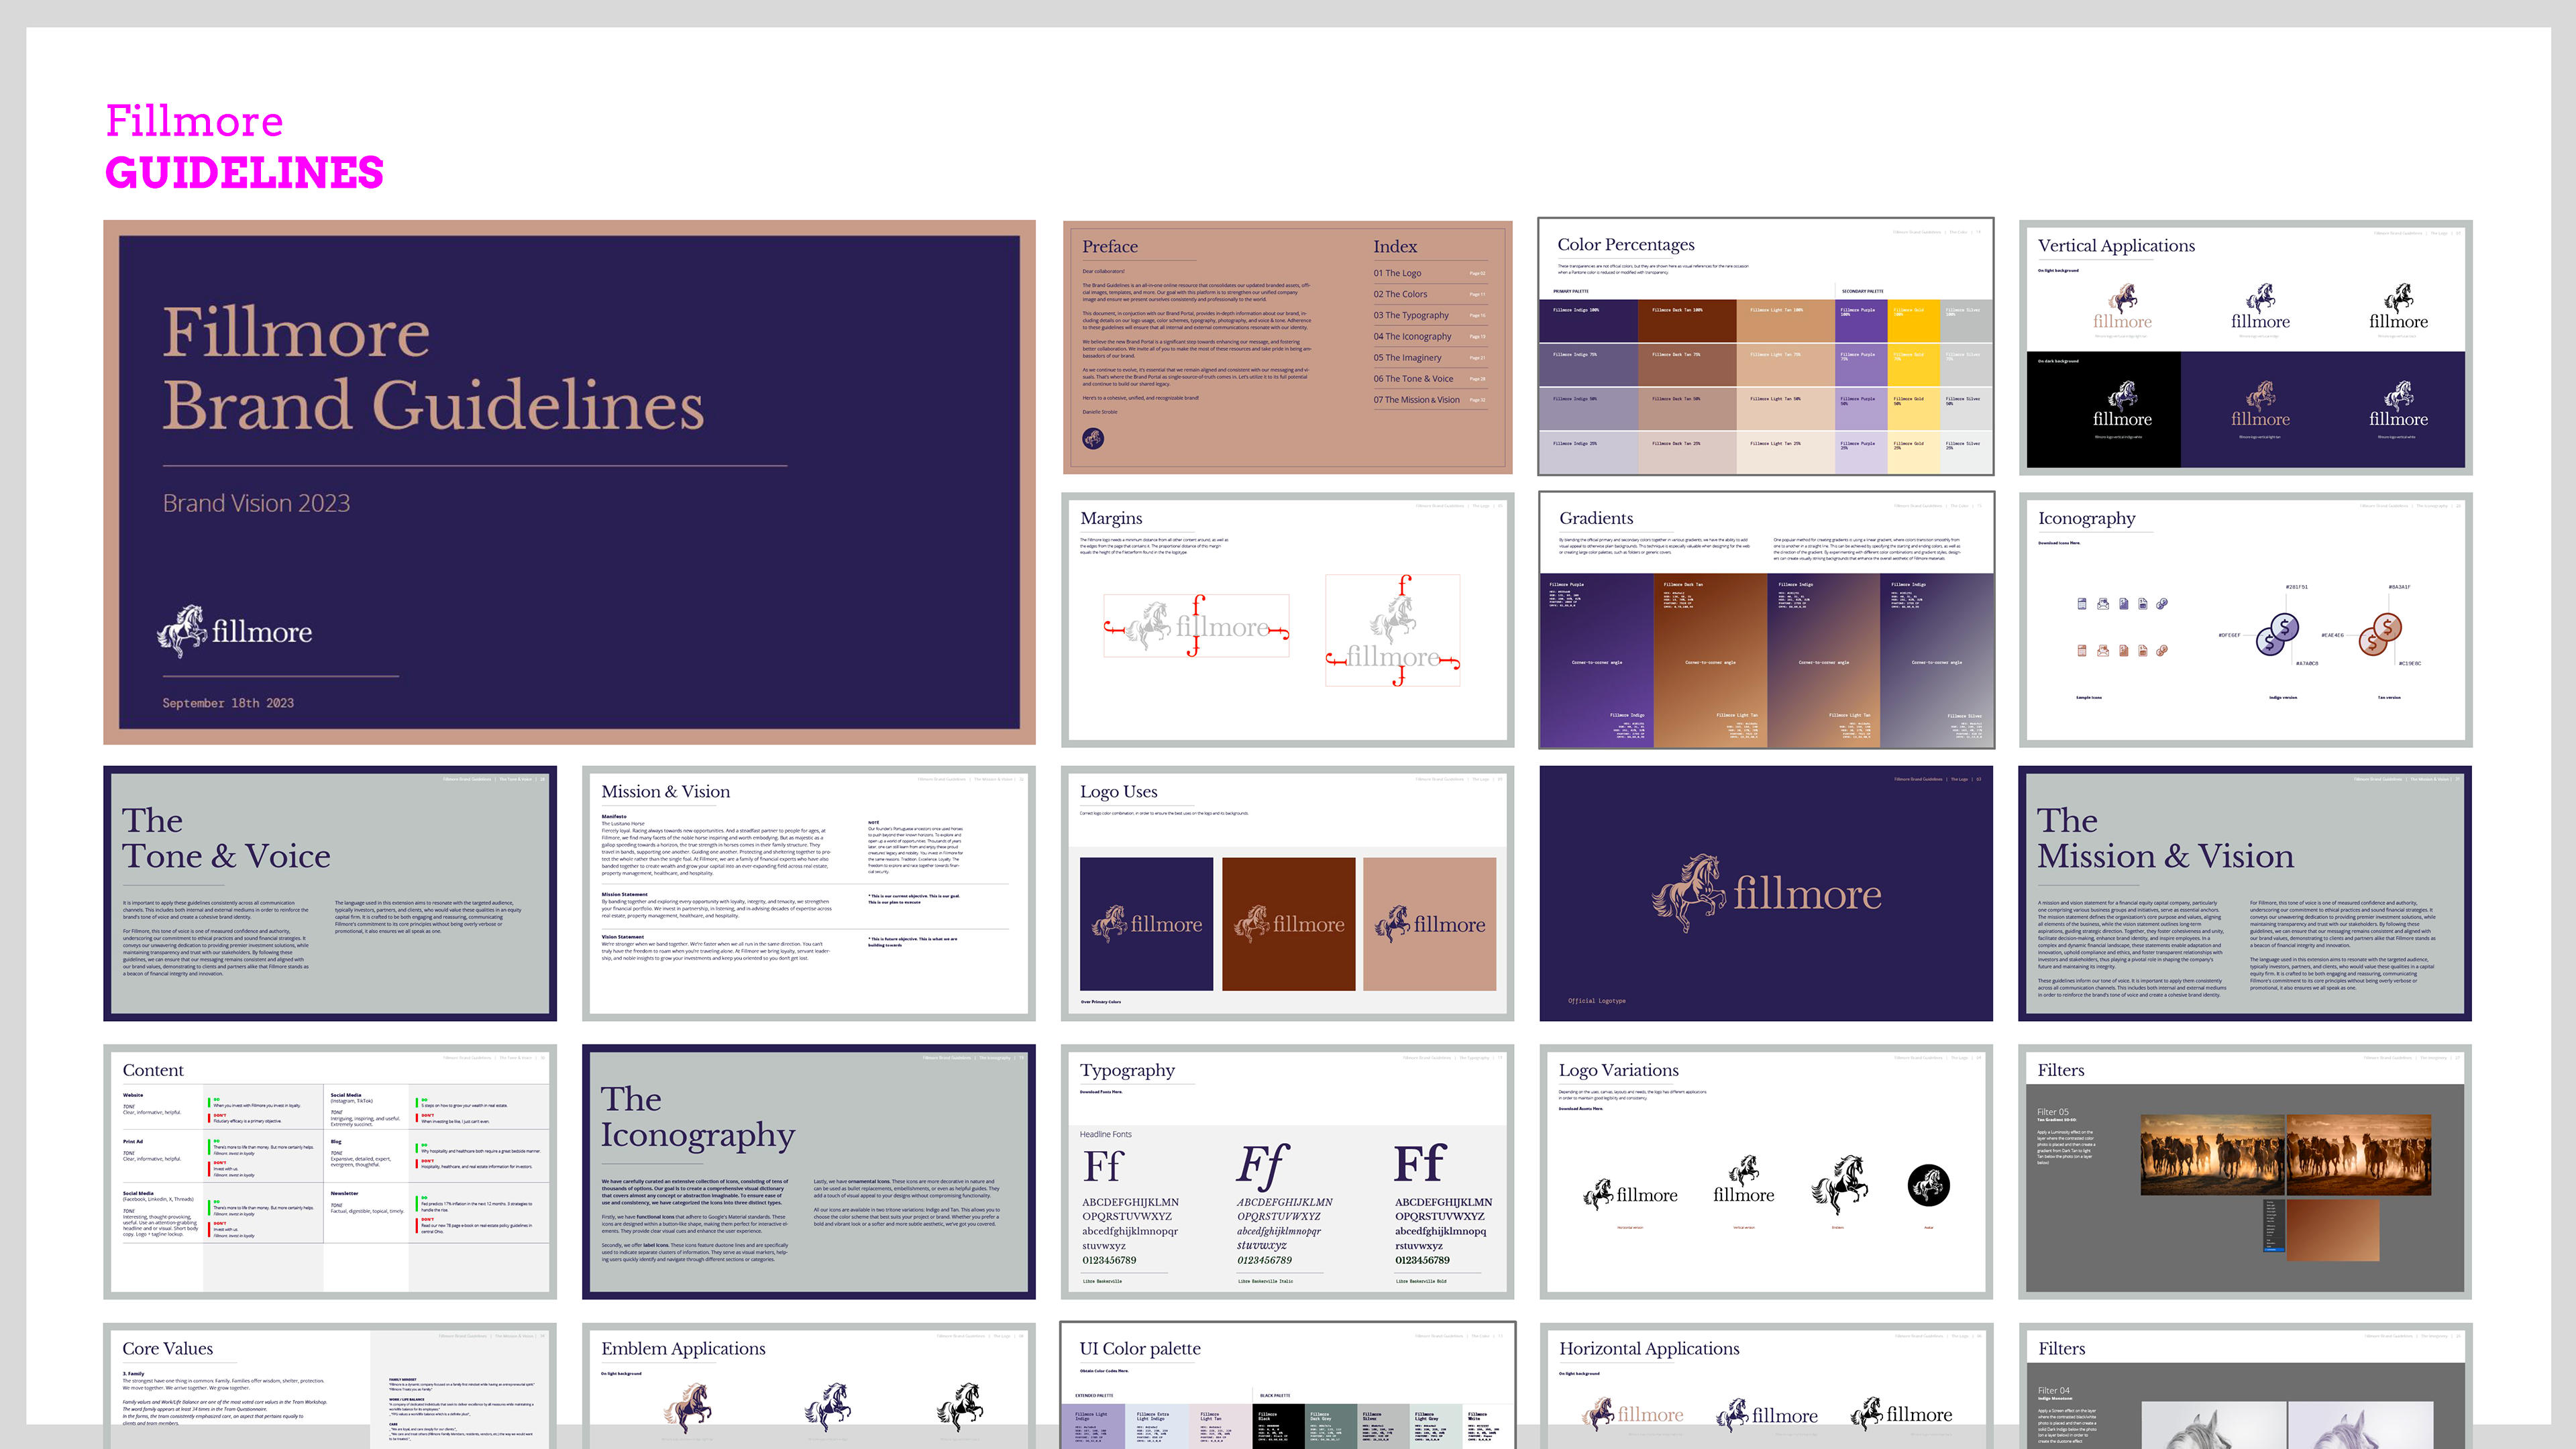Click the Margins slide title

point(1110,518)
